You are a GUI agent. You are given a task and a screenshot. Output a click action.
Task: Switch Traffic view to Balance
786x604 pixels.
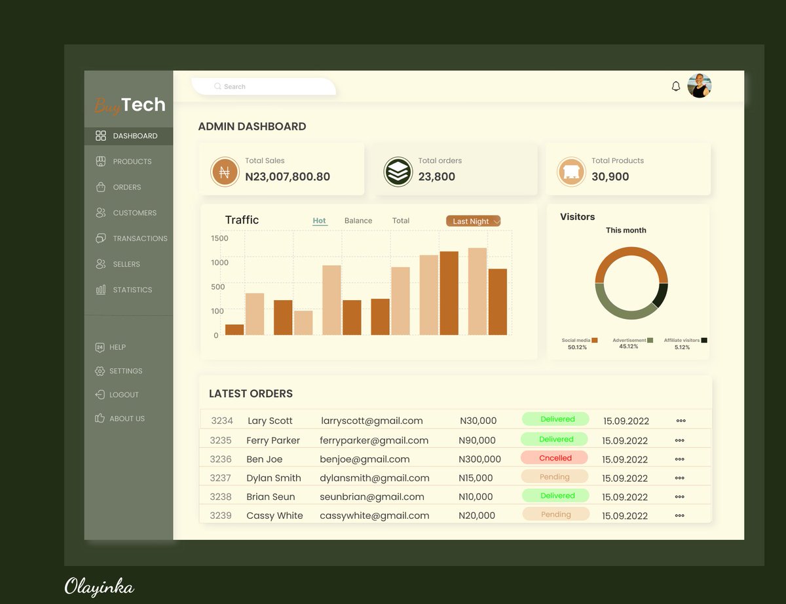click(358, 221)
